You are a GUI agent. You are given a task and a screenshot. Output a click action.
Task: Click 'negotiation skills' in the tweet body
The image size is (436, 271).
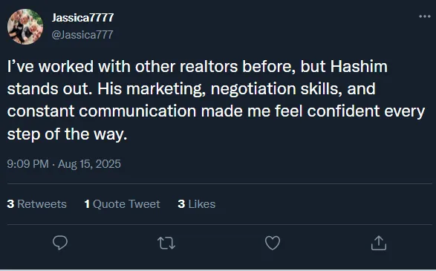pyautogui.click(x=276, y=89)
